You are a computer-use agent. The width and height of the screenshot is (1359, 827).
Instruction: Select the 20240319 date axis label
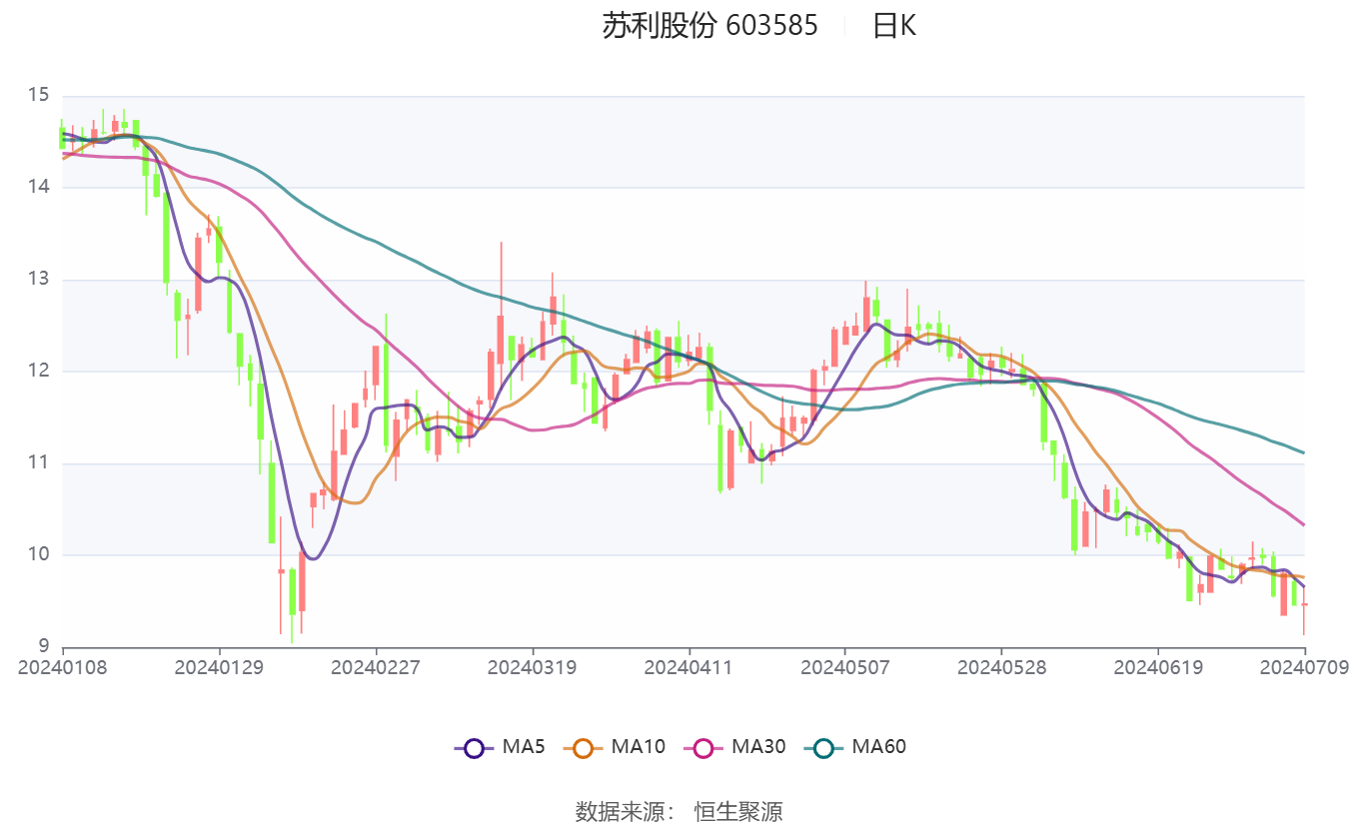(x=532, y=666)
